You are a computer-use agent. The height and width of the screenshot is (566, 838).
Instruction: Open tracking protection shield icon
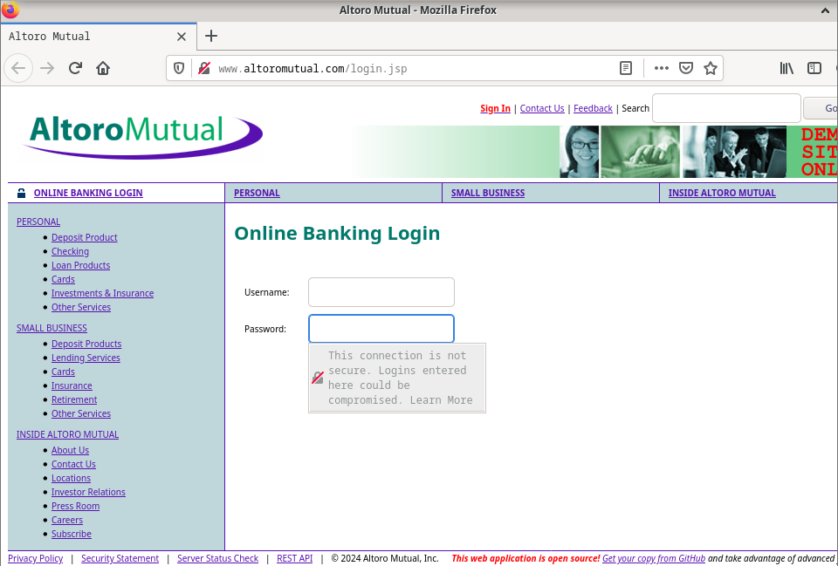click(x=179, y=68)
